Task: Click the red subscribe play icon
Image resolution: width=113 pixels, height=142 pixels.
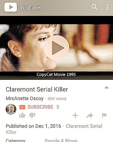Action: point(22,107)
